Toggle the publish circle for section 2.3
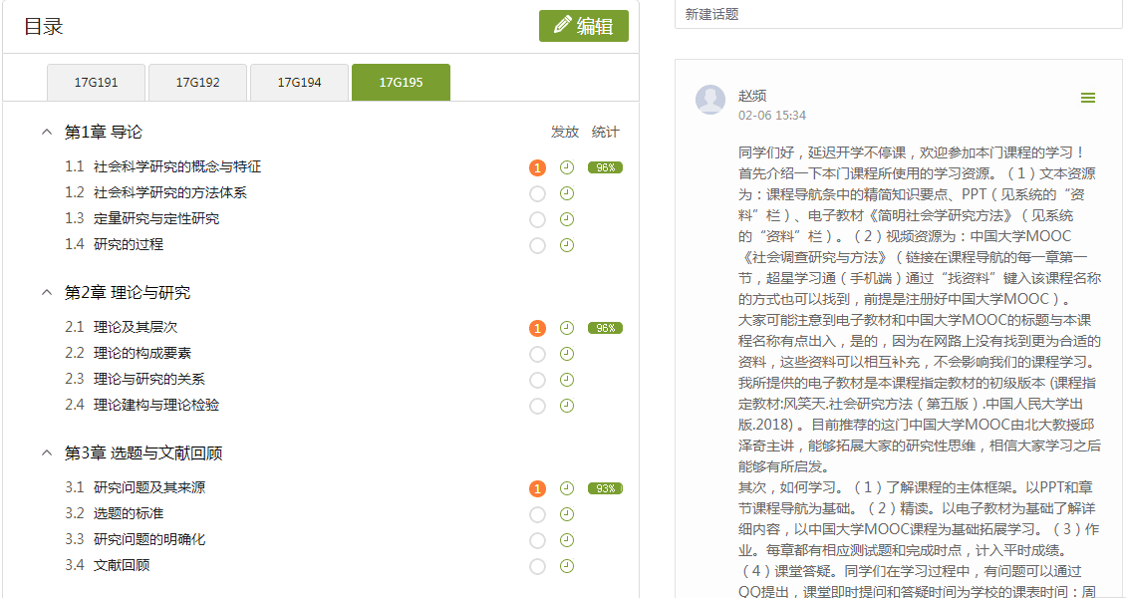Screen dimensions: 1126x598 point(538,380)
